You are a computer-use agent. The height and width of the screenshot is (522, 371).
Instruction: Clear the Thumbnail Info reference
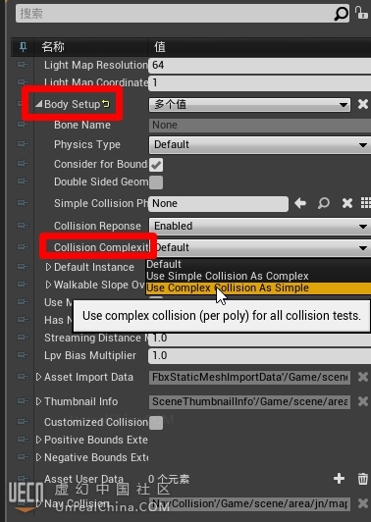click(x=363, y=401)
